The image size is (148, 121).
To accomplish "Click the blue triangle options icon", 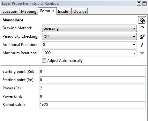I will coord(142,53).
